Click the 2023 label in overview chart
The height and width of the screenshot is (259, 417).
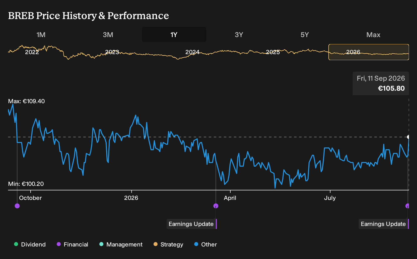(112, 52)
